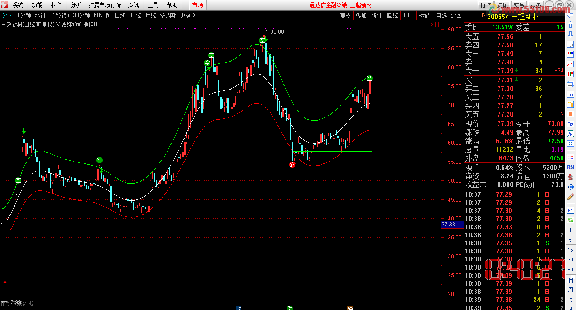Open the 帮助 menu
Image resolution: width=576 pixels, height=310 pixels.
pyautogui.click(x=172, y=5)
